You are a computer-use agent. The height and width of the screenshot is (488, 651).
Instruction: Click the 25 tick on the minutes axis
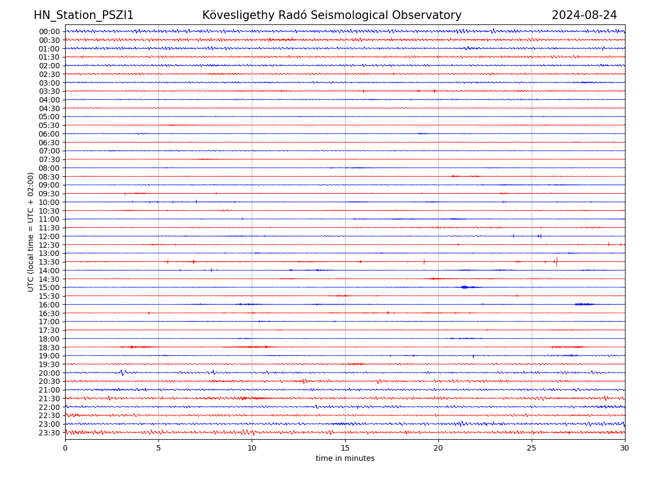click(x=532, y=448)
